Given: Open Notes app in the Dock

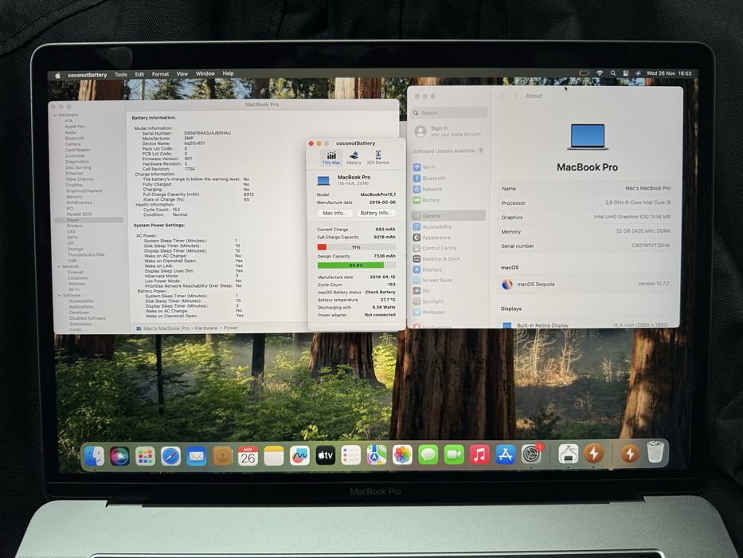Looking at the screenshot, I should point(273,456).
